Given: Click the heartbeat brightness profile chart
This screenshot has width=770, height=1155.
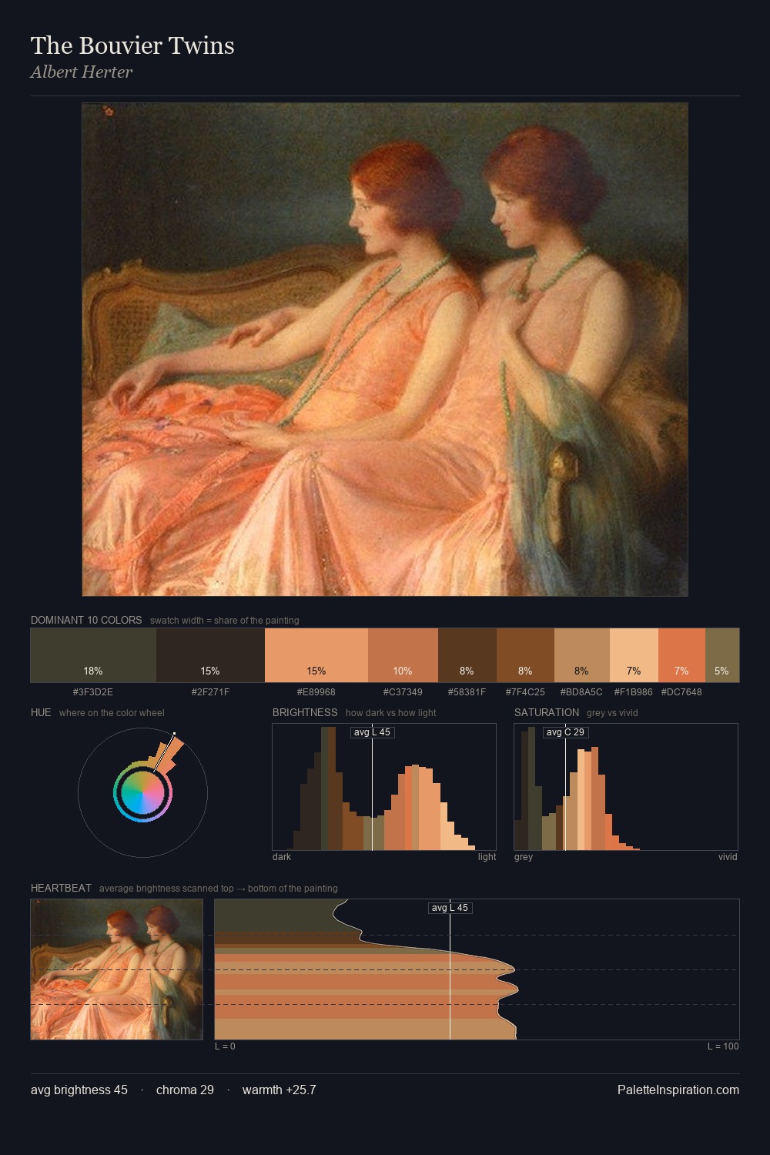Looking at the screenshot, I should 477,969.
